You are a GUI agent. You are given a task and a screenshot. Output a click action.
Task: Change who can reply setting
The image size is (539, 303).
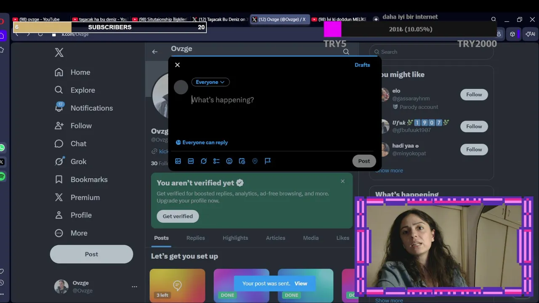pyautogui.click(x=202, y=142)
